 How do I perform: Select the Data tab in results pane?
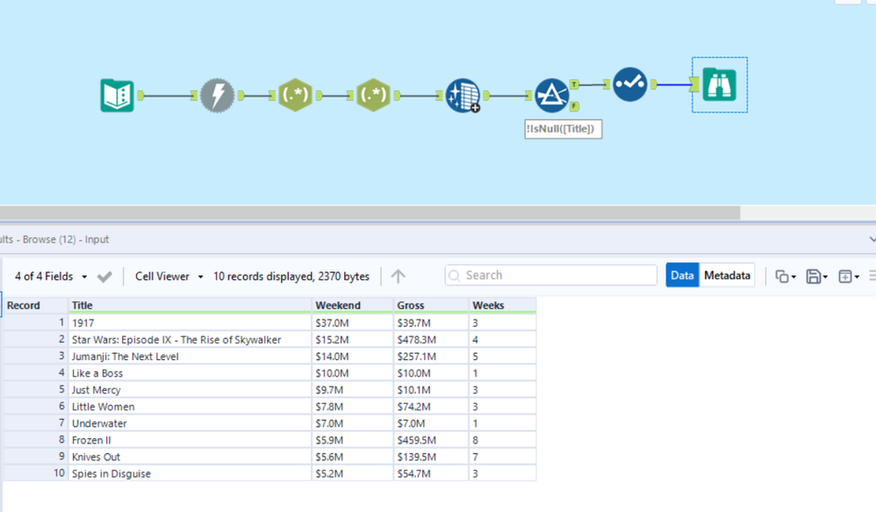[x=682, y=275]
